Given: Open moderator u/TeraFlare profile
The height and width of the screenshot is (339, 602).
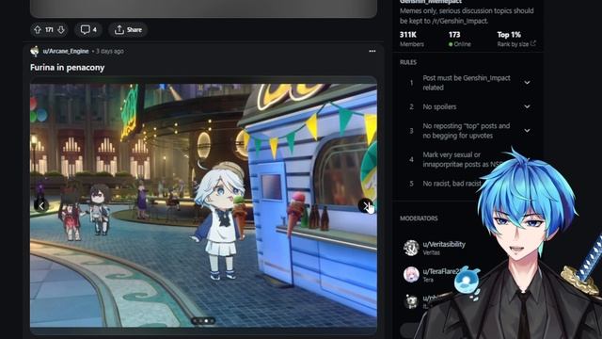Looking at the screenshot, I should (x=441, y=271).
